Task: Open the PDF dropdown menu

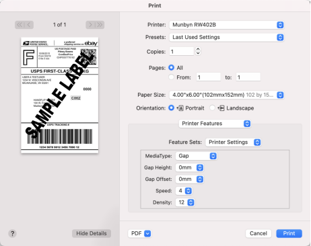Action: (x=139, y=233)
